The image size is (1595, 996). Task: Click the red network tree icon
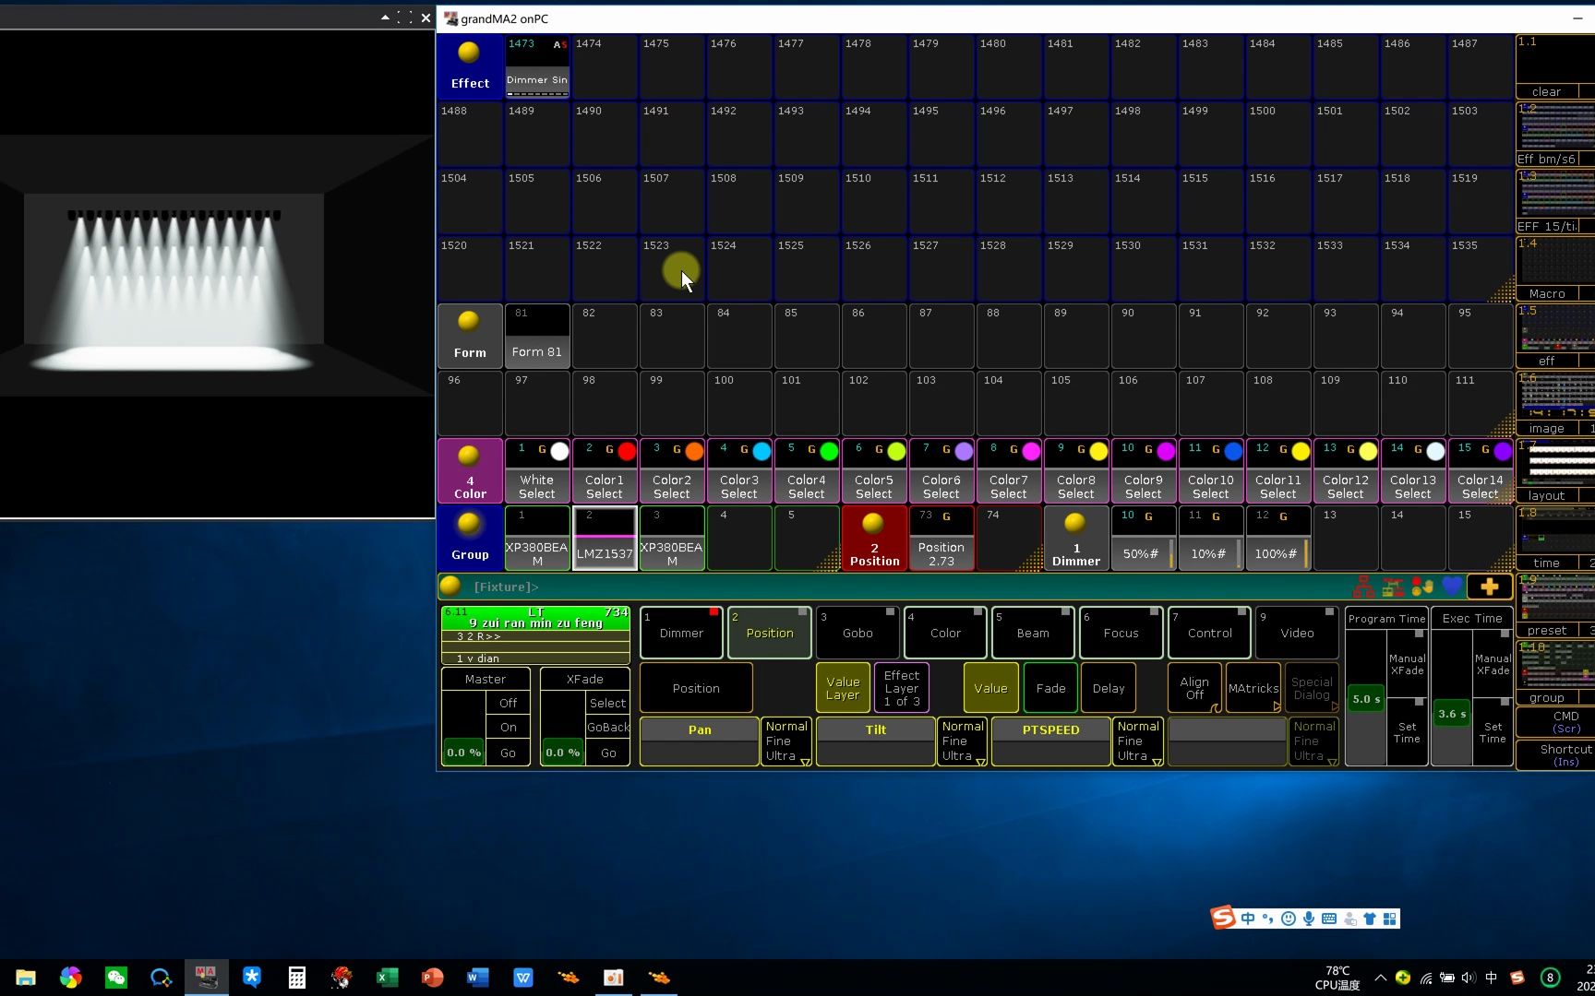click(x=1362, y=587)
